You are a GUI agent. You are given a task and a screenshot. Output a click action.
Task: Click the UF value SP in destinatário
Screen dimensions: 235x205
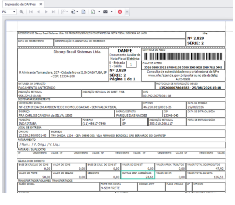point(124,124)
